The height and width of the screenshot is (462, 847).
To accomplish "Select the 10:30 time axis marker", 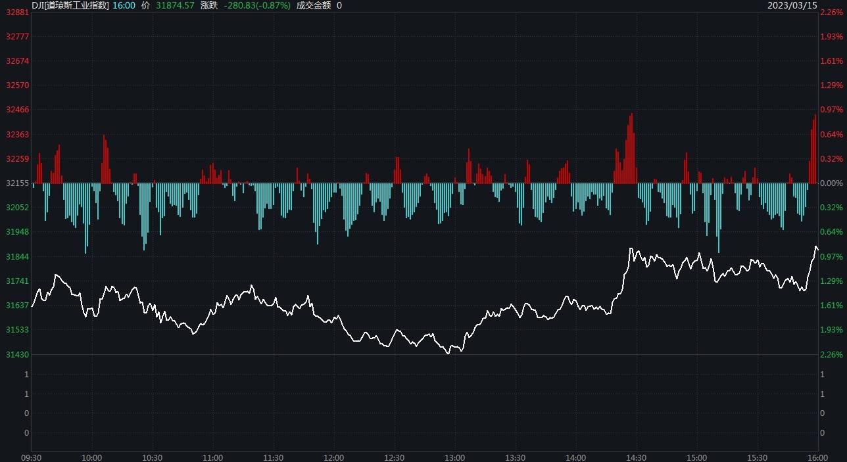I will coord(152,457).
